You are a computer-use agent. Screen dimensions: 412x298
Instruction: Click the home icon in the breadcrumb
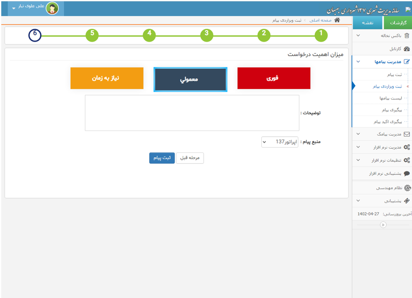click(x=337, y=20)
